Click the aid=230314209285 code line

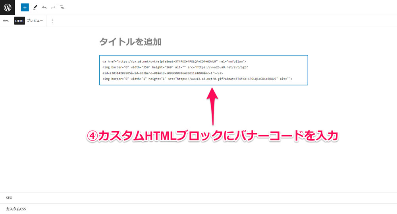[x=163, y=73]
